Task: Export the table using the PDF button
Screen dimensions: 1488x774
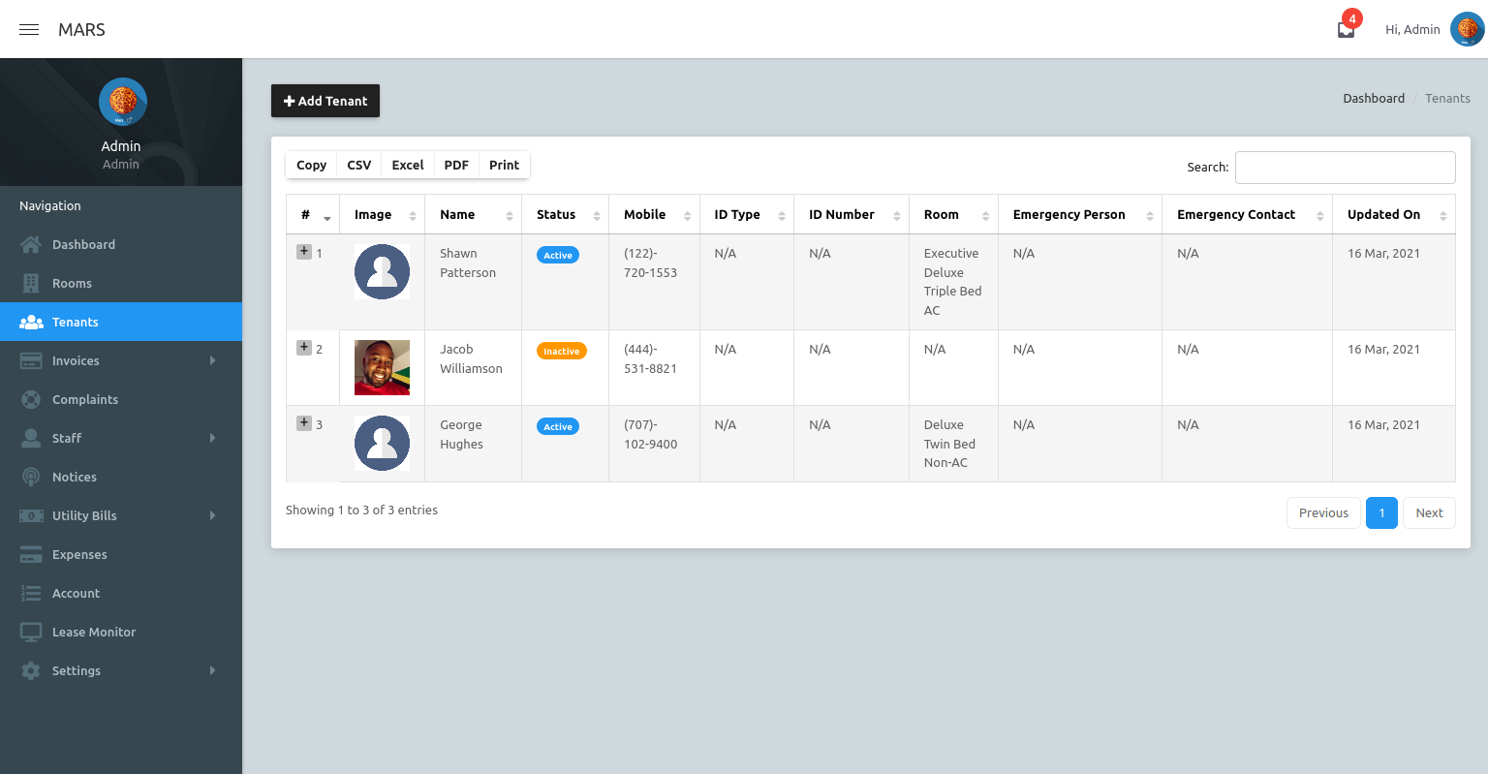Action: (x=455, y=165)
